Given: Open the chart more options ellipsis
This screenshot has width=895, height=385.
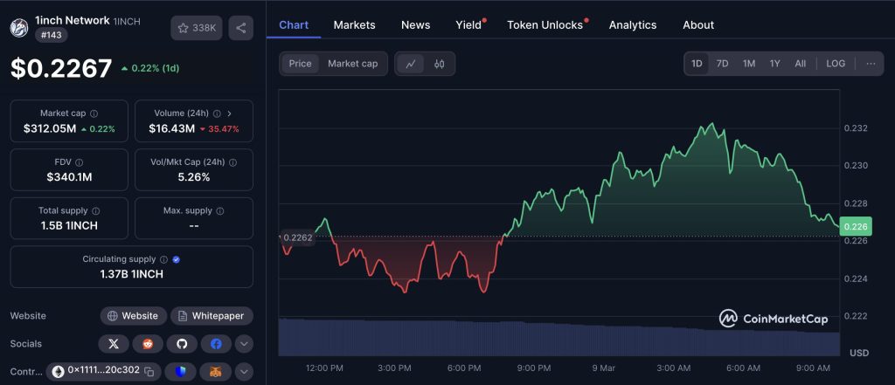Looking at the screenshot, I should pos(871,64).
